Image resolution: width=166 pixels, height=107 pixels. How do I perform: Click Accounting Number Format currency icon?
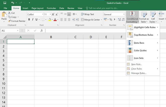pyautogui.click(x=105, y=19)
